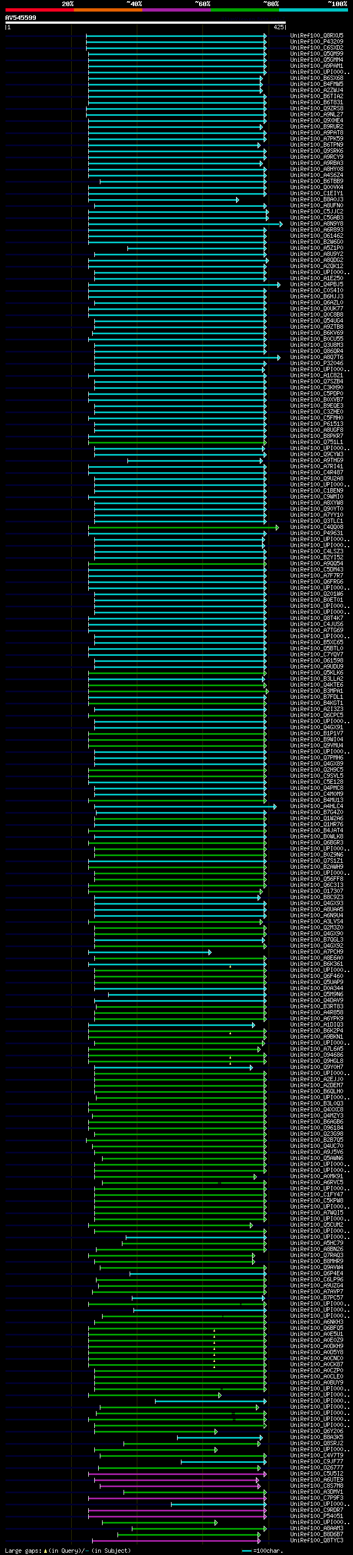
Task: Select the query name AV545599
Action: 20,18
